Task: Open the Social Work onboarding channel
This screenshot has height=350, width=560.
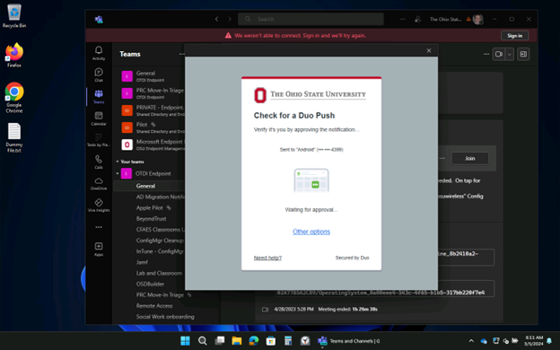Action: tap(166, 317)
